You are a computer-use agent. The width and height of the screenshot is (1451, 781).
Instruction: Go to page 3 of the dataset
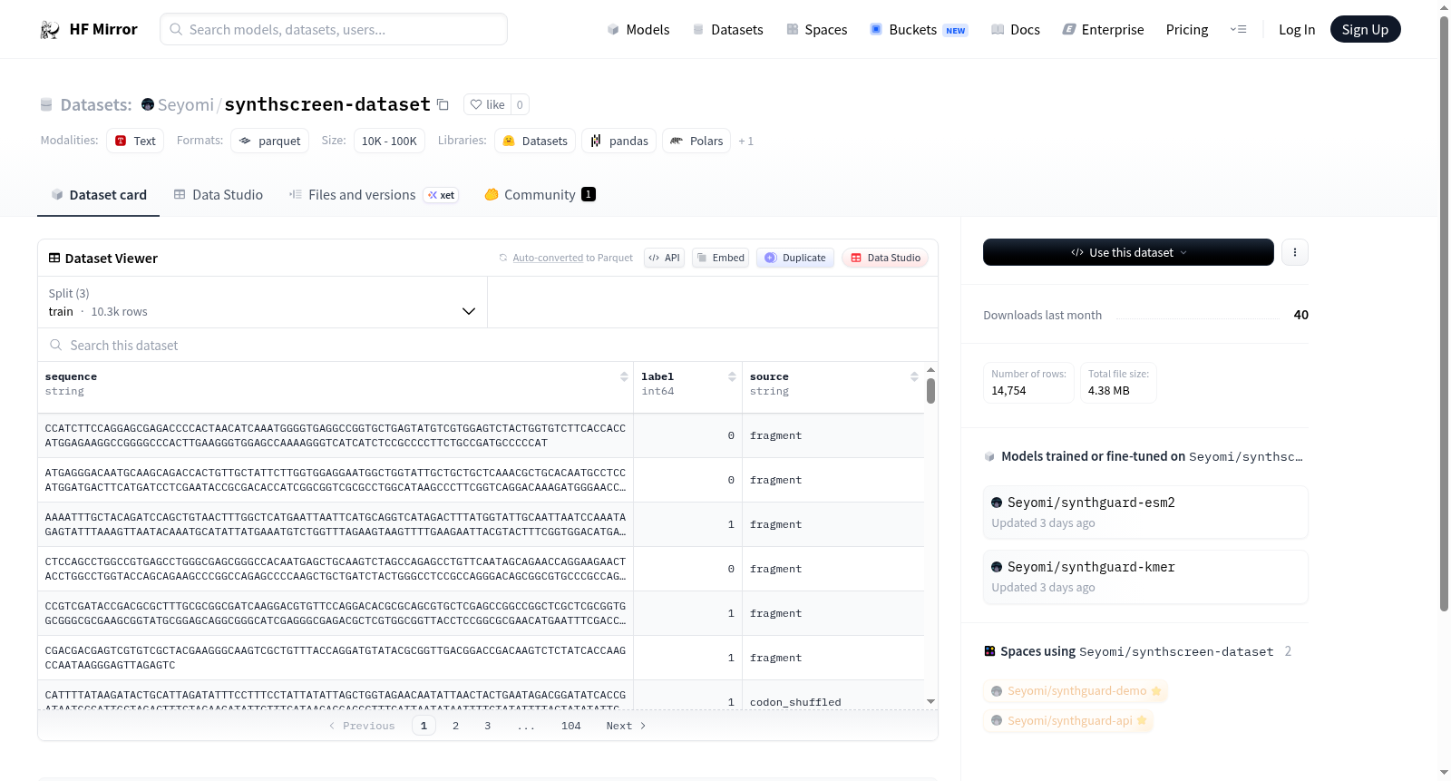(x=487, y=726)
